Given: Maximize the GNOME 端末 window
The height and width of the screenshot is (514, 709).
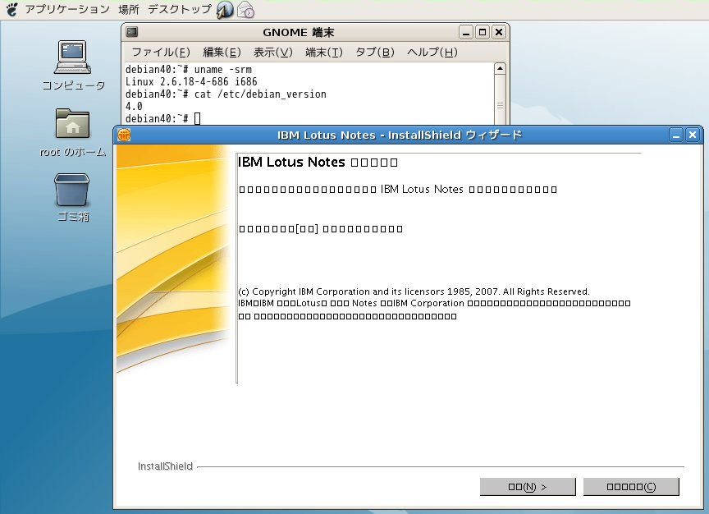Looking at the screenshot, I should [483, 32].
